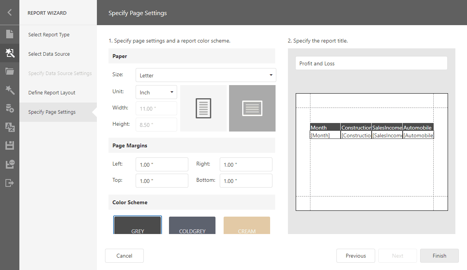
Task: Open the Unit dropdown
Action: pos(156,92)
